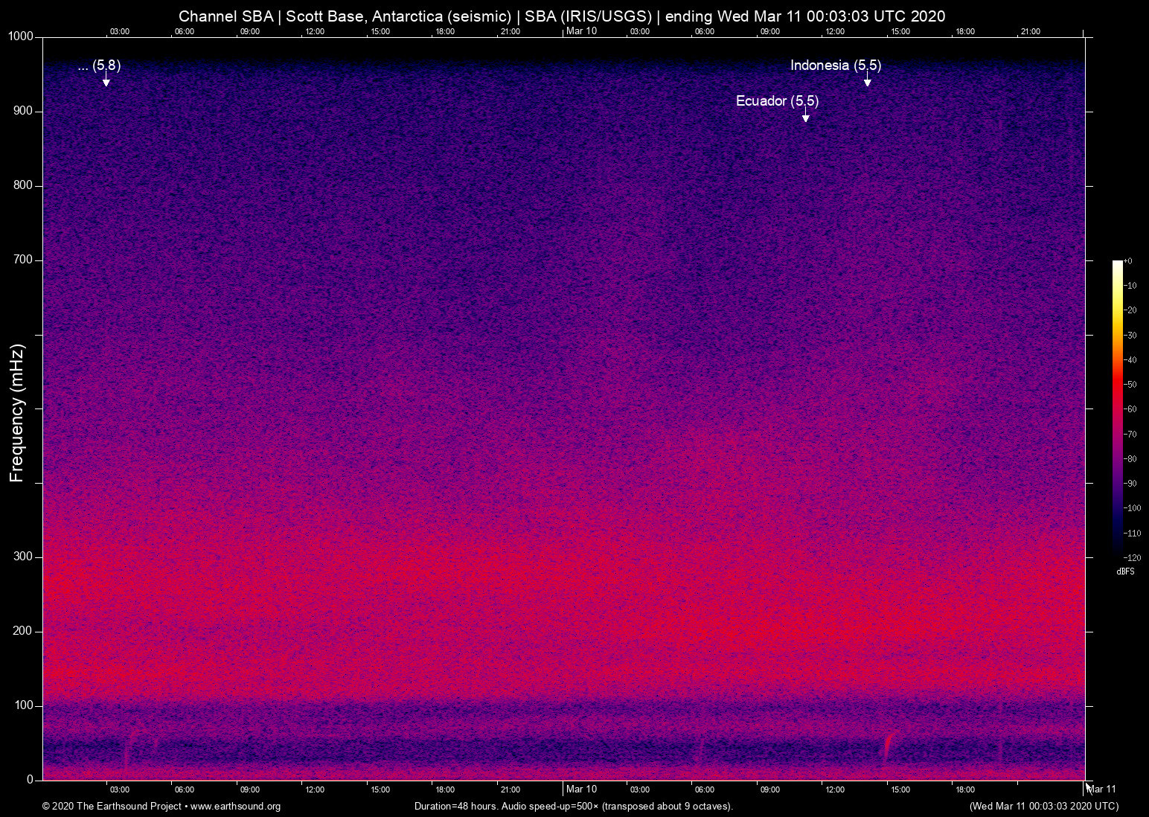
Task: Click the -60 label on the color scale
Action: (x=1131, y=409)
